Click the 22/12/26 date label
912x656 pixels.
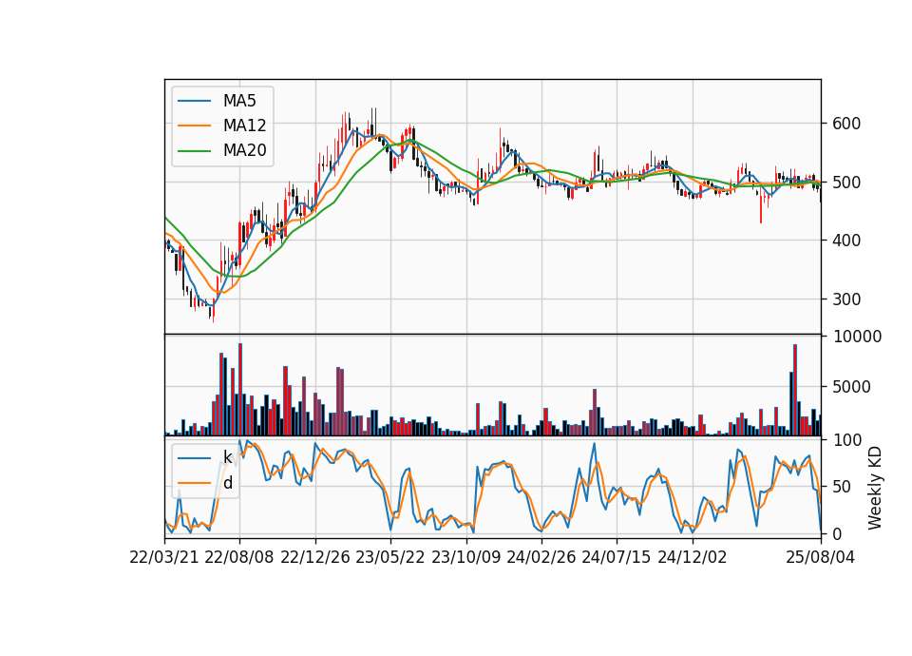click(x=315, y=557)
